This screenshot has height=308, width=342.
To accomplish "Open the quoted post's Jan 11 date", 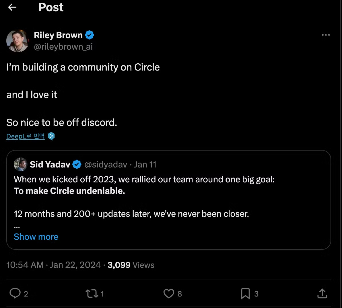I will pos(145,164).
